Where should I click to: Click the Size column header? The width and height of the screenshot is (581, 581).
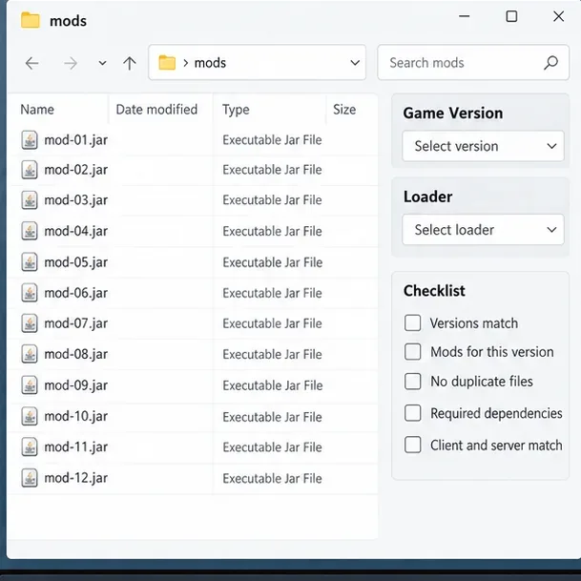[344, 110]
